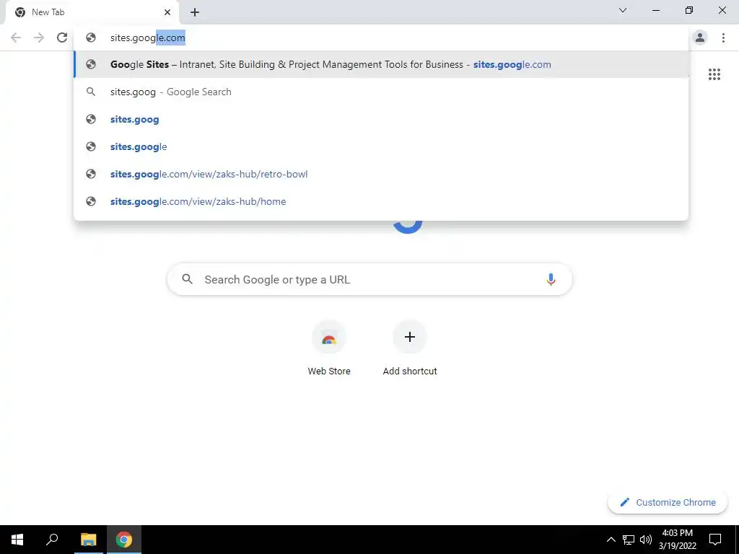Click Search Google or type a URL box
Screen dimensions: 739x554
coord(369,279)
